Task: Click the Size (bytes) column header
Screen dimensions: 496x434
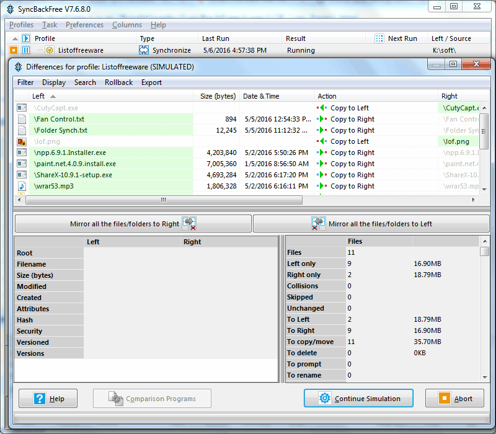Action: point(218,96)
